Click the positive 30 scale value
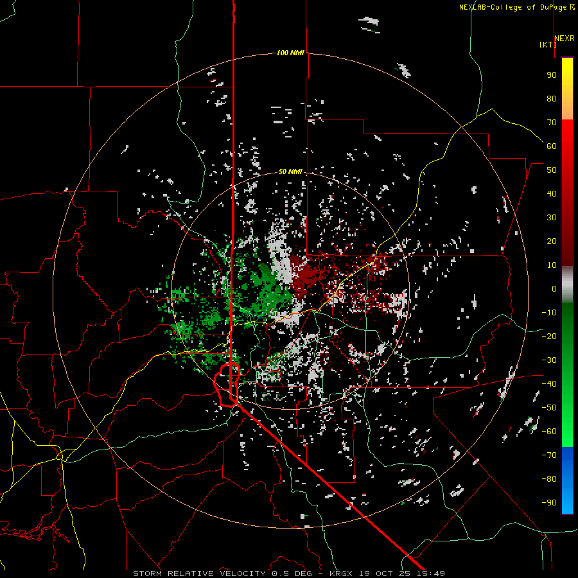 tap(552, 218)
